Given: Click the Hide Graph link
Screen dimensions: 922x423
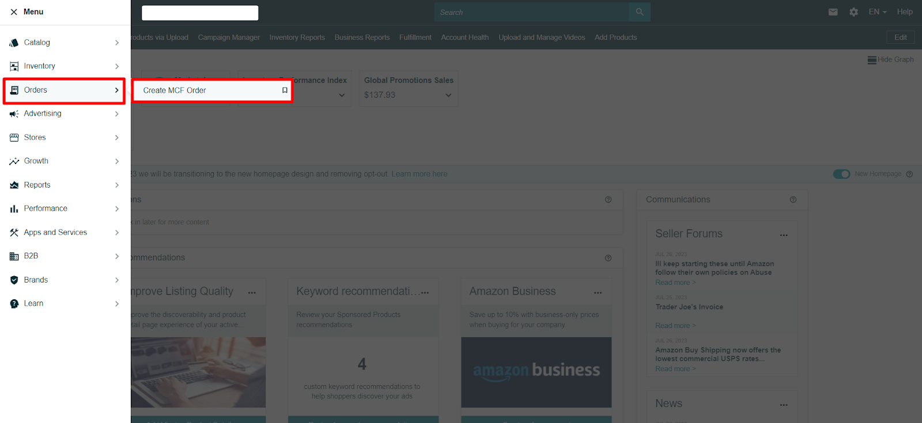Looking at the screenshot, I should pos(895,60).
